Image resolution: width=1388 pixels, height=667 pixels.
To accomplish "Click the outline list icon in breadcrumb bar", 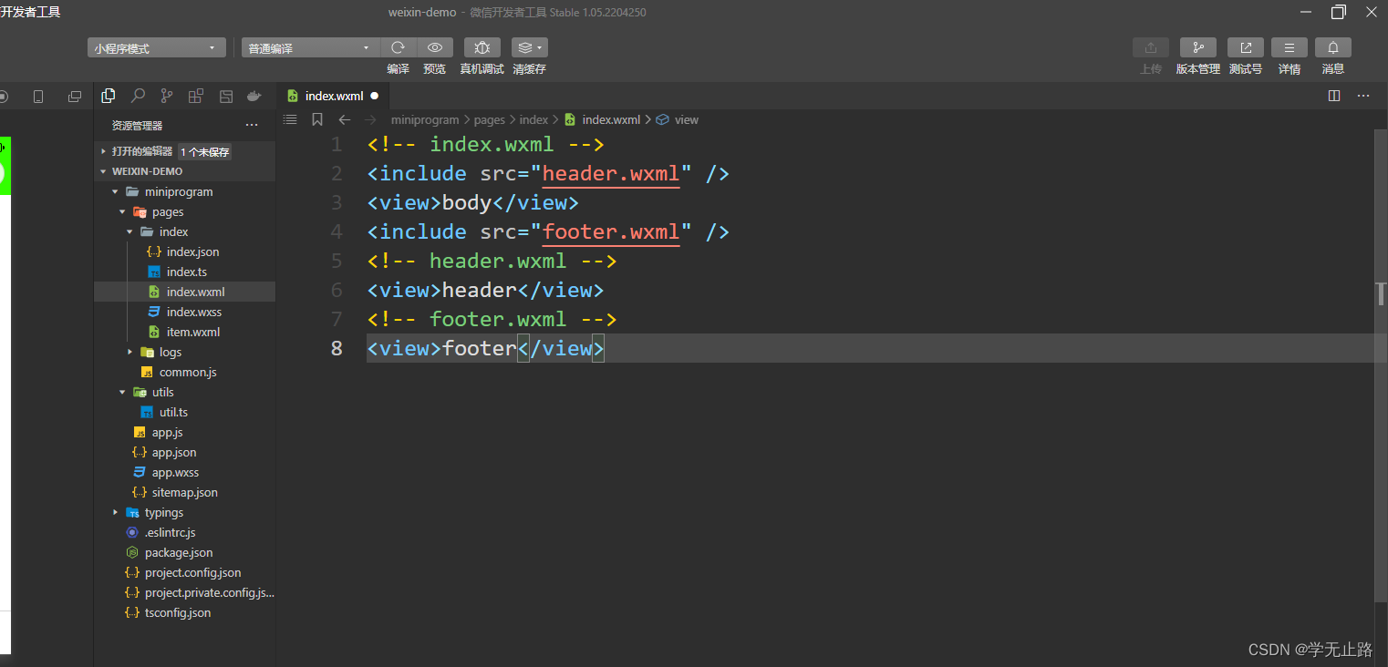I will click(290, 119).
